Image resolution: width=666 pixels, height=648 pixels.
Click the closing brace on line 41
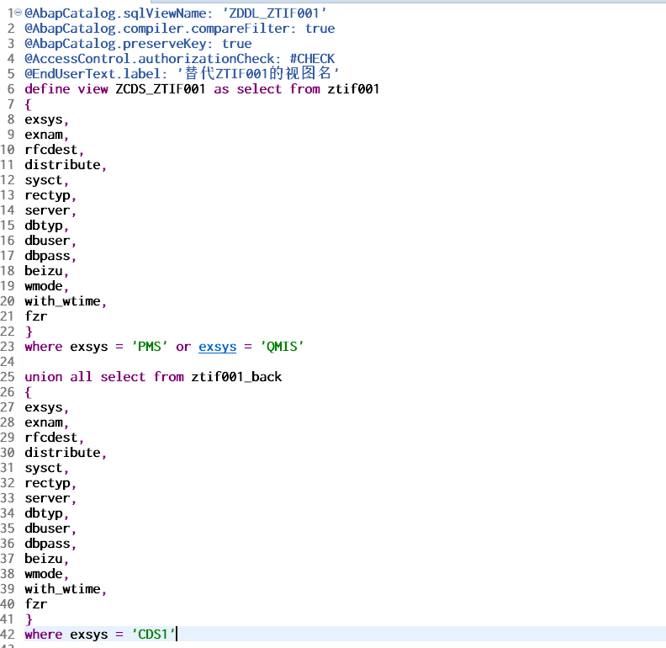point(29,619)
